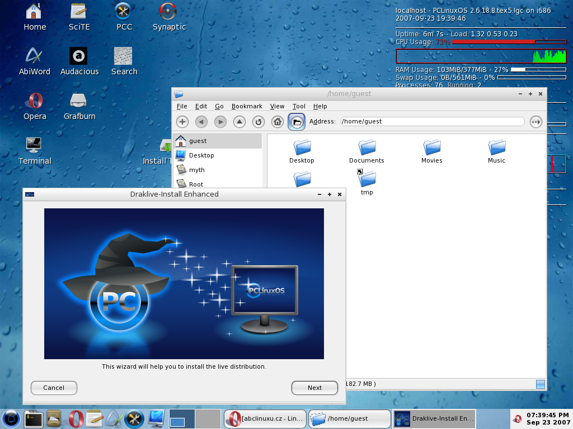Image resolution: width=573 pixels, height=429 pixels.
Task: Click Cancel in Draklive-Install wizard
Action: [54, 388]
